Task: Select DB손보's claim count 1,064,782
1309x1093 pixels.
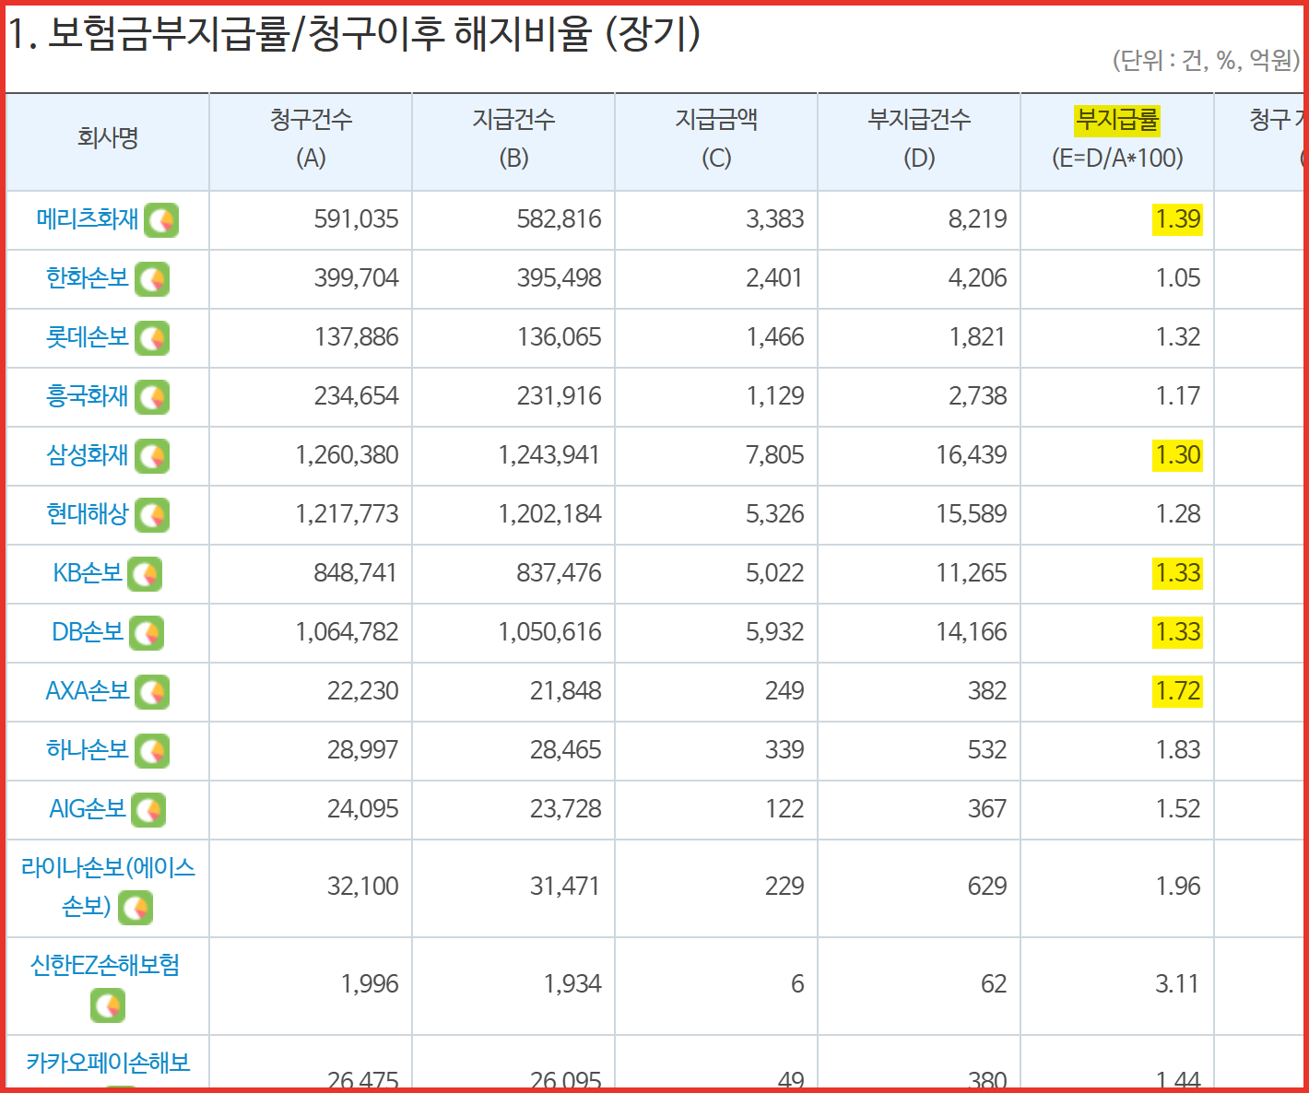Action: pos(347,632)
